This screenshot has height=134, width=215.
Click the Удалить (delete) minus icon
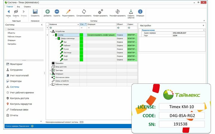(57, 12)
